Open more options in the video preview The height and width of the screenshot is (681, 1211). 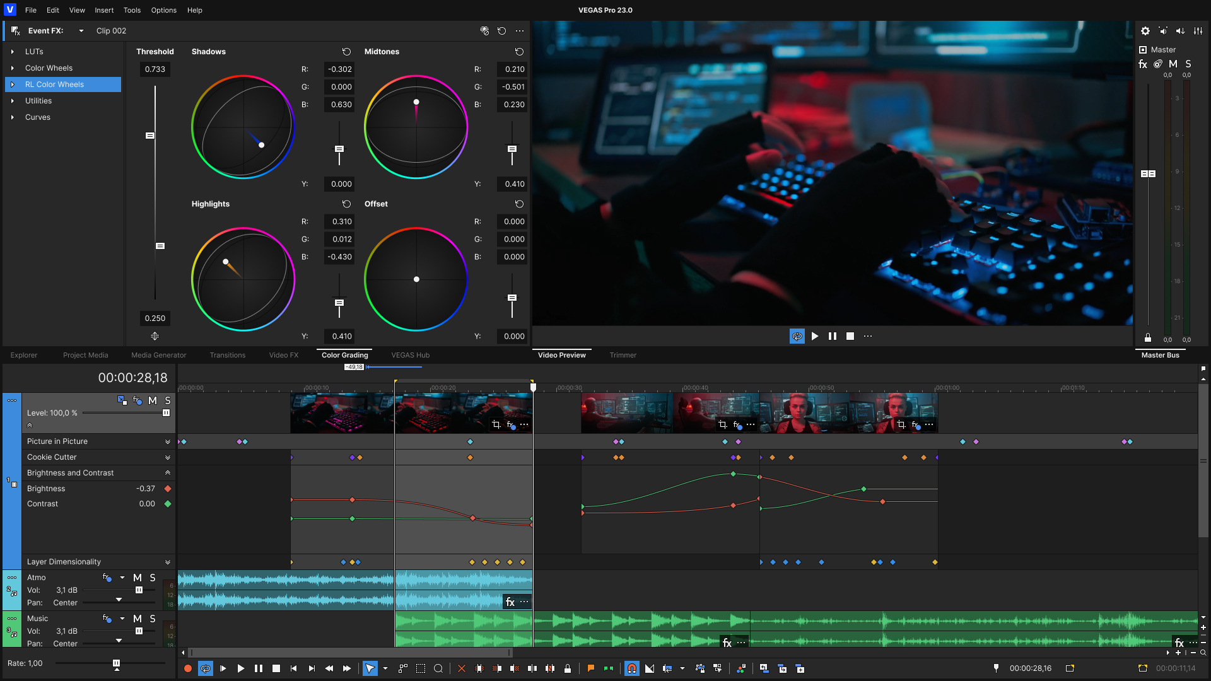[x=868, y=336]
